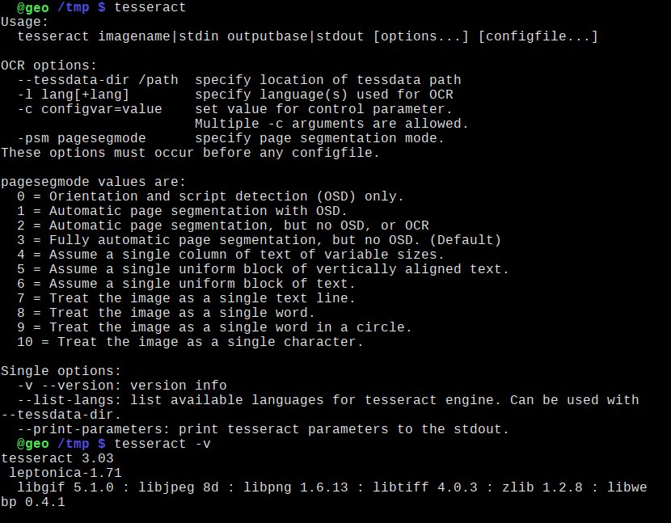Click 'These options must occur before any configfile.'
Viewport: 671px width, 523px height.
(190, 153)
